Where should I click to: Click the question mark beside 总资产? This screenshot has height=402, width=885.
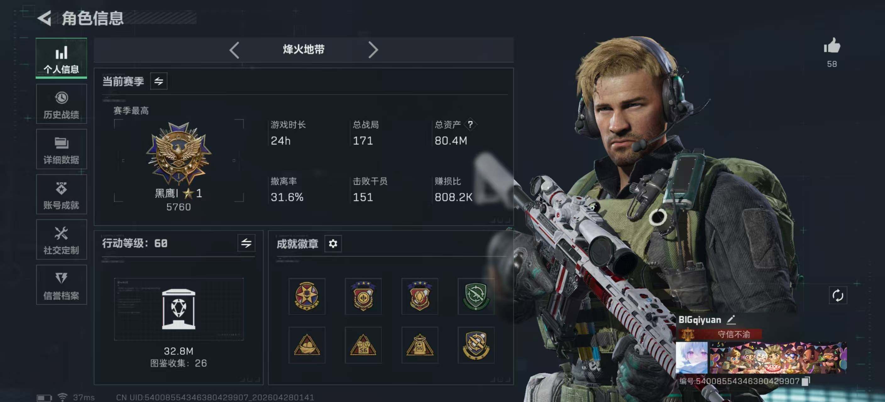pos(470,124)
